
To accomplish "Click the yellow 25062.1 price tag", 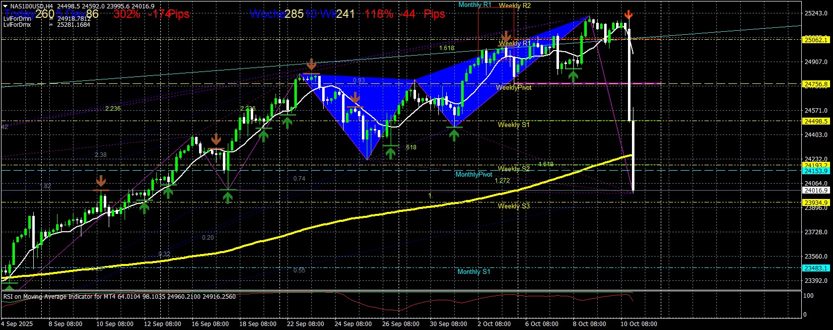I will (816, 40).
